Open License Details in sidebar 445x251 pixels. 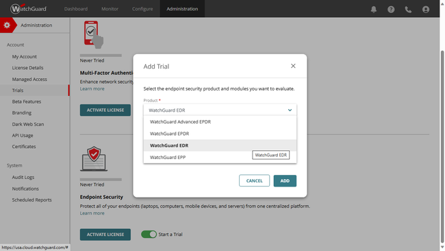[27, 68]
